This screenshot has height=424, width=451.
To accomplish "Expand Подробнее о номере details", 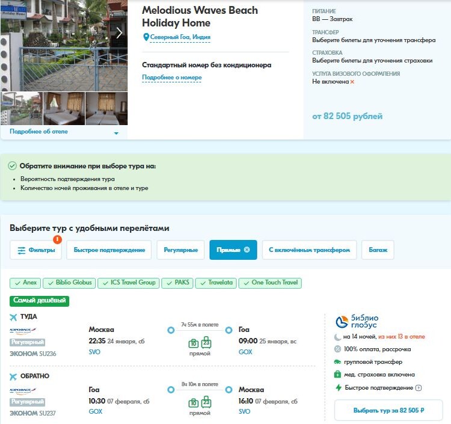I will click(172, 78).
